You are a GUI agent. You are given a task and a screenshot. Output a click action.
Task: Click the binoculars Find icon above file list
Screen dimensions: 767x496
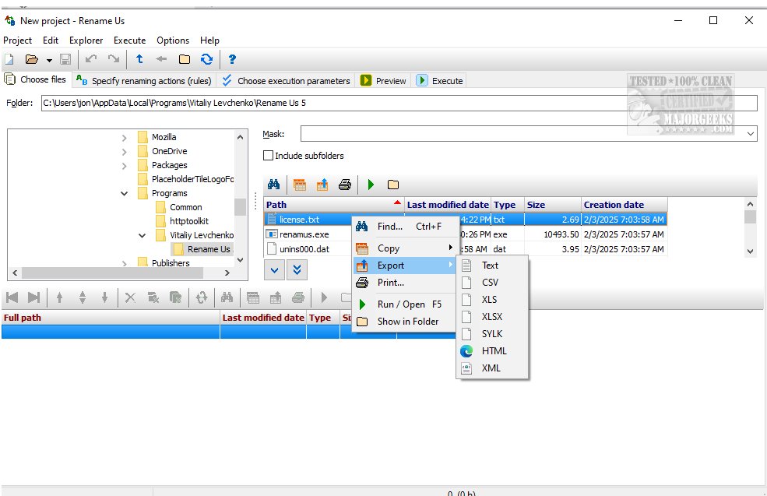pyautogui.click(x=274, y=185)
